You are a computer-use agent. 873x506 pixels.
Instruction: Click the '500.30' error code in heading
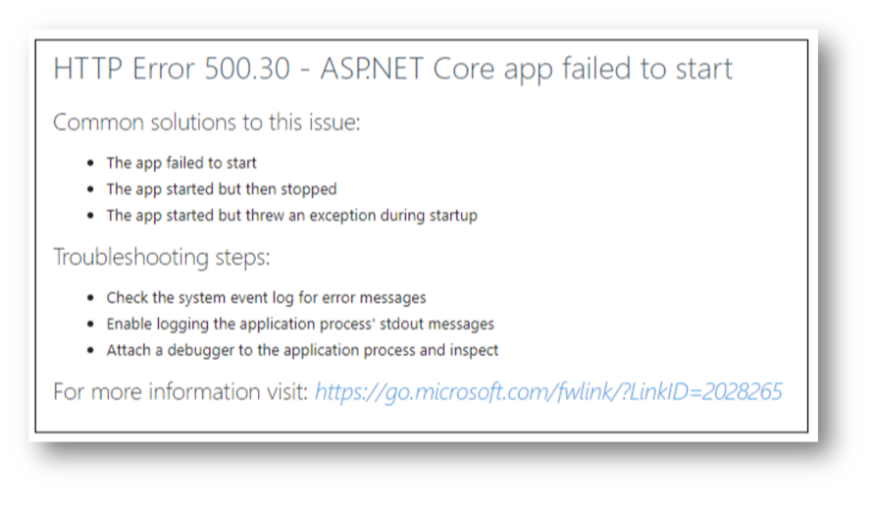(x=247, y=70)
